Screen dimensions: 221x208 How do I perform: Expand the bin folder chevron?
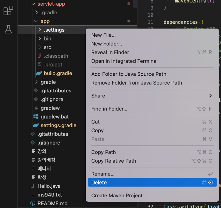40,38
